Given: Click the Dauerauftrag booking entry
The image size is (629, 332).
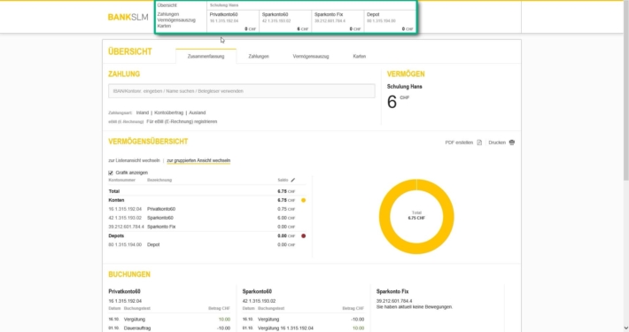Looking at the screenshot, I should (169, 328).
